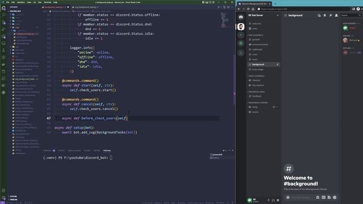Screen dimensions: 363x204
Task: Click the Discord search box in channel header
Action: point(351,15)
